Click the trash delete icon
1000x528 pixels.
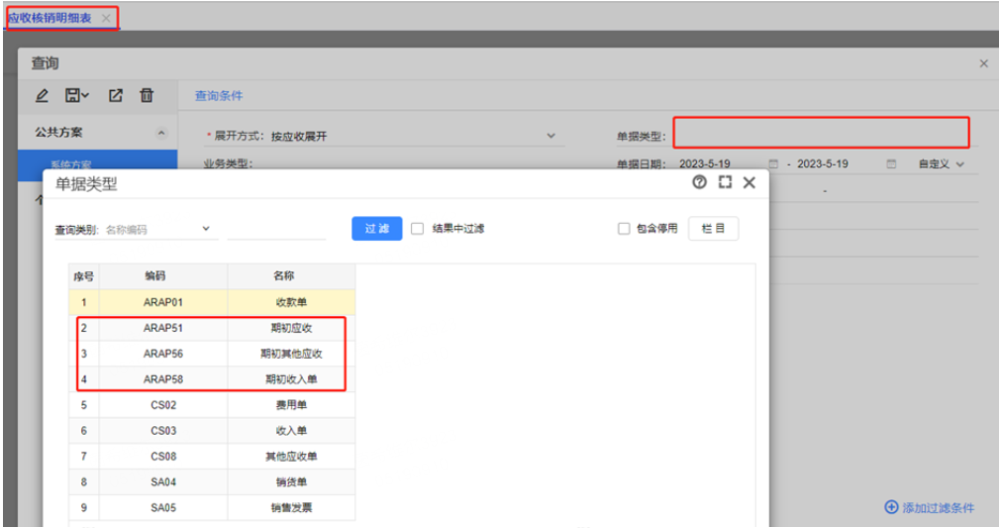coord(147,96)
